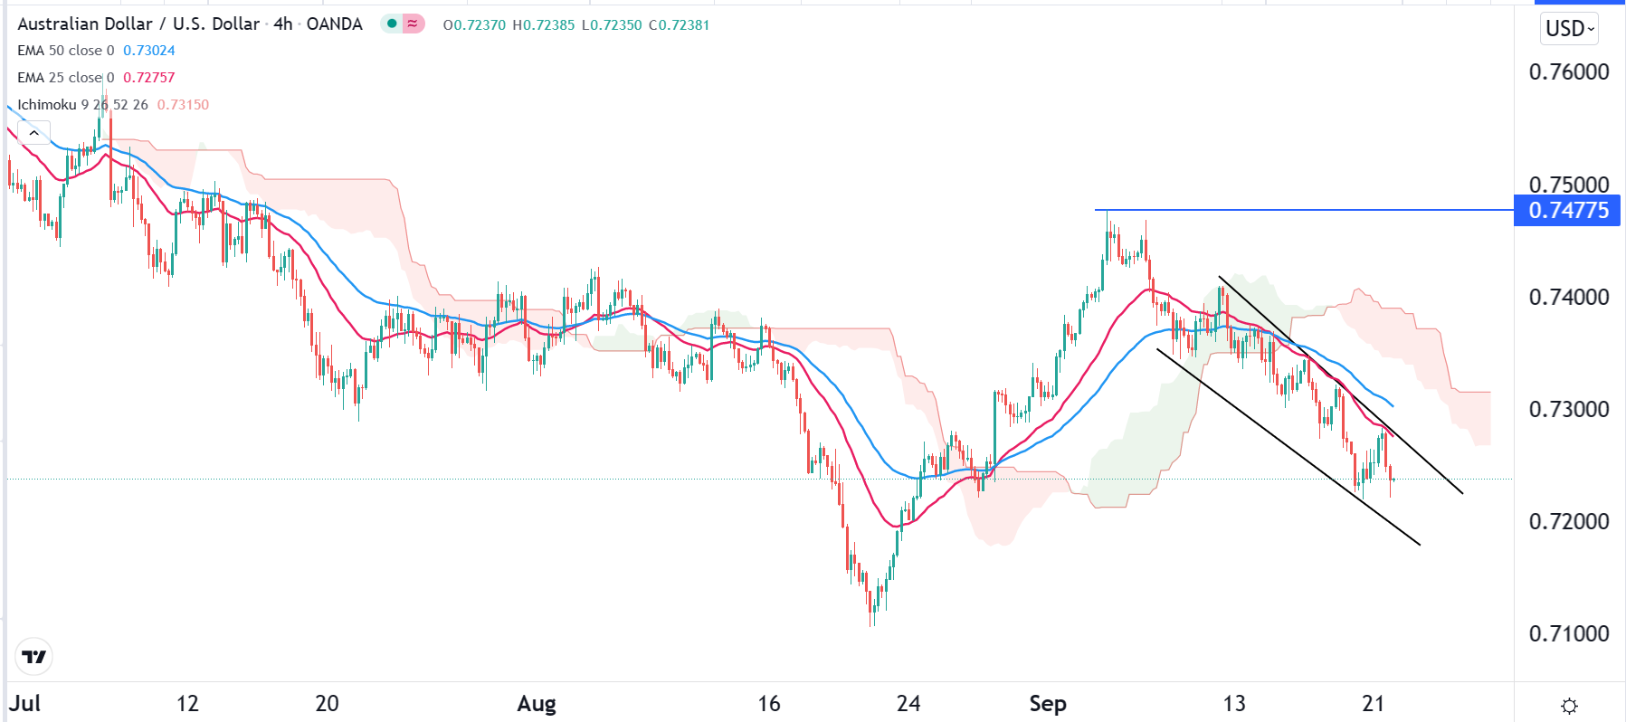Click the Australian Dollar / U.S. Dollar title
1626x722 pixels.
(x=138, y=24)
